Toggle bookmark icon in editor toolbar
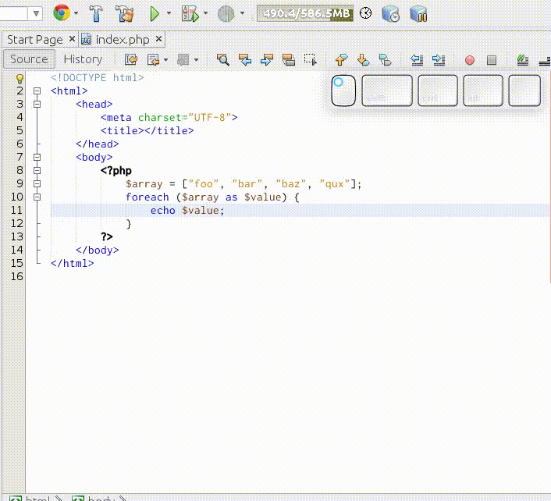Viewport: 551px width, 501px height. 385,59
